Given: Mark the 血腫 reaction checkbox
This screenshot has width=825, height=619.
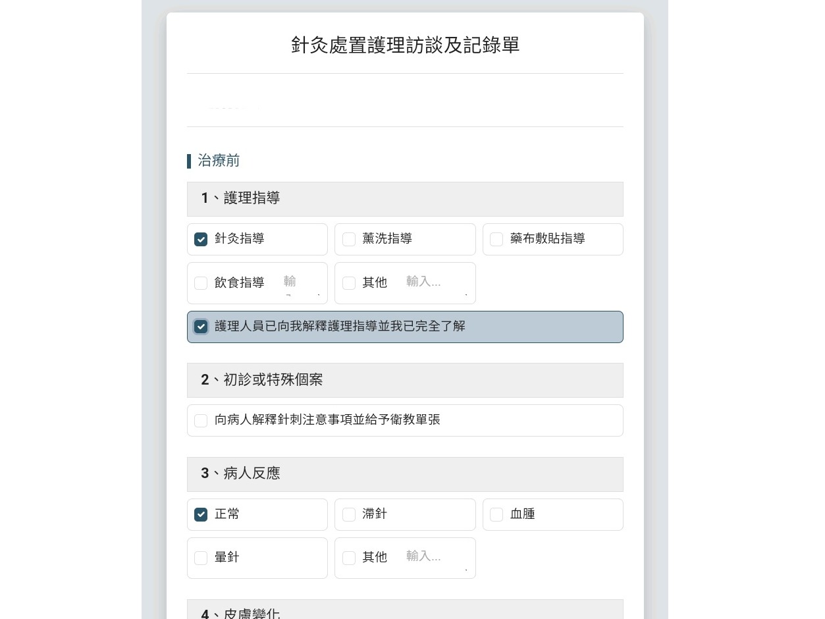Looking at the screenshot, I should pos(496,514).
